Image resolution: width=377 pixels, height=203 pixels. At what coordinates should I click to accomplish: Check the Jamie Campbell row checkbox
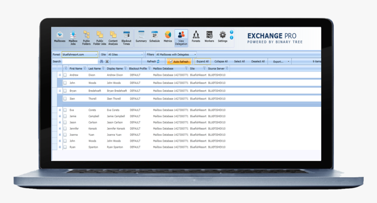(65, 116)
